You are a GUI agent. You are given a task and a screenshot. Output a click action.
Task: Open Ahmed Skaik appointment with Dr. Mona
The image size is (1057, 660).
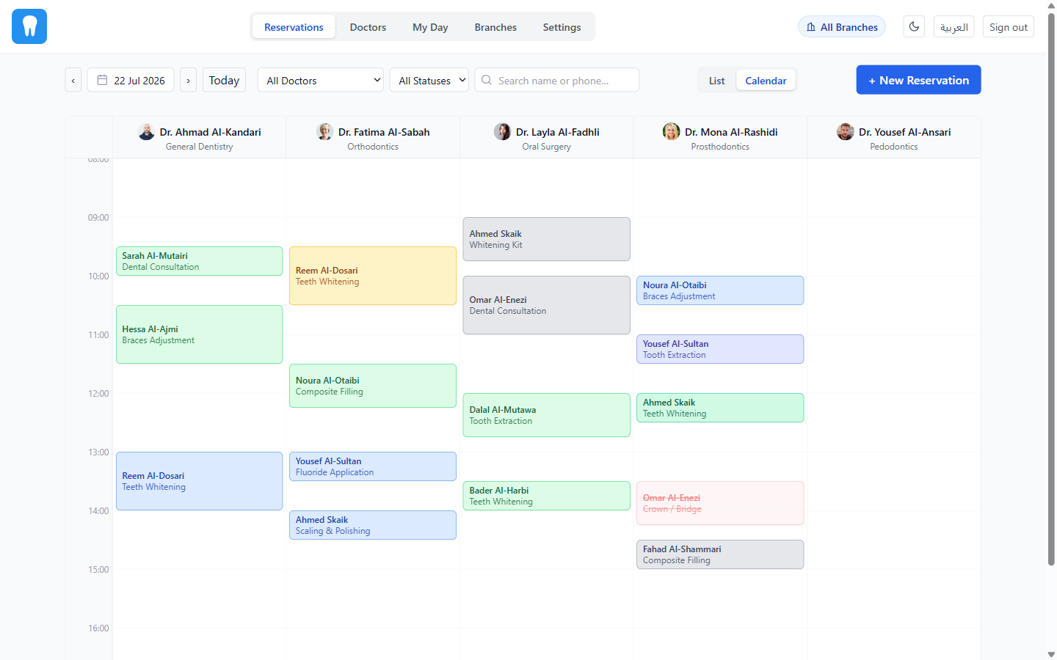click(x=720, y=408)
